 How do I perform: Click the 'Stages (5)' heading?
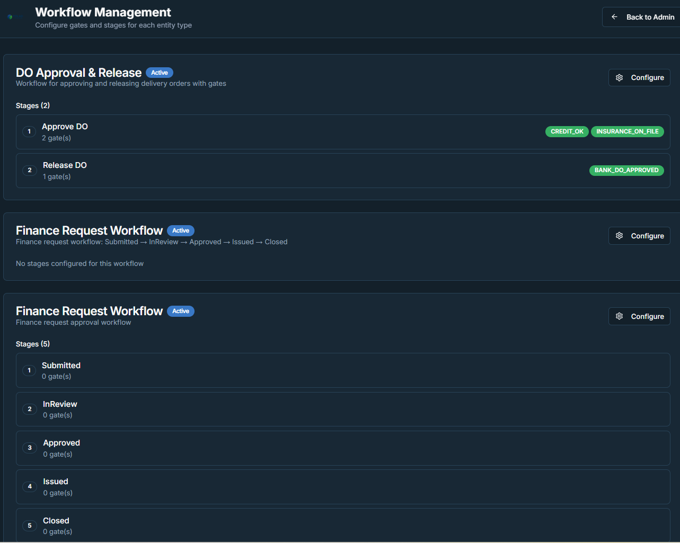pyautogui.click(x=33, y=344)
